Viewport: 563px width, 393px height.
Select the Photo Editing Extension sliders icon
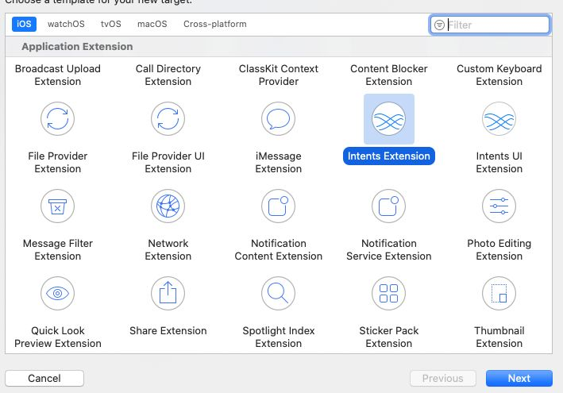point(499,206)
